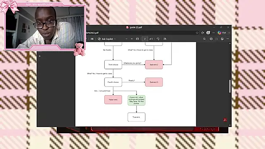Click the PDF vertical scrollbar thumb
Viewport: 265px width, 149px height.
point(230,86)
